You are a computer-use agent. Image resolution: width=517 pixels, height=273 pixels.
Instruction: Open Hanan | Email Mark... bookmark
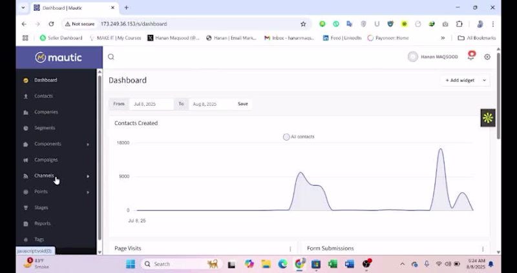[231, 38]
